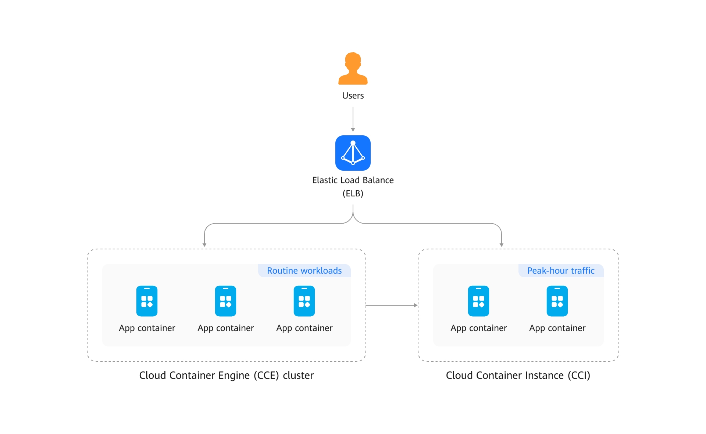Click "Cloud Container Engine (CCE) cluster" caption
The width and height of the screenshot is (706, 434).
tap(226, 376)
